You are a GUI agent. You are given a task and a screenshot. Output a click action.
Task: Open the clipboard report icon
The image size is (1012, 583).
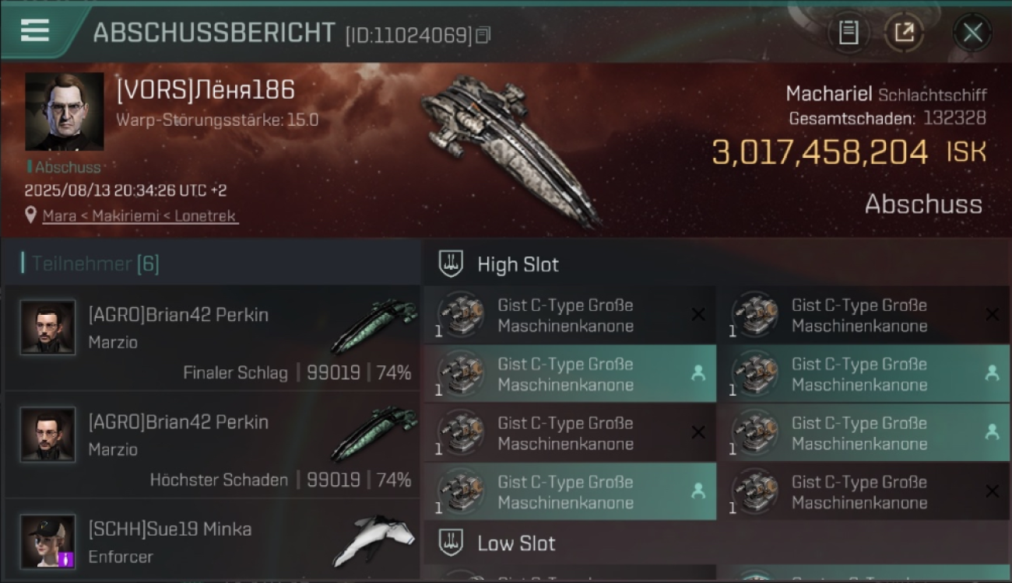coord(848,33)
